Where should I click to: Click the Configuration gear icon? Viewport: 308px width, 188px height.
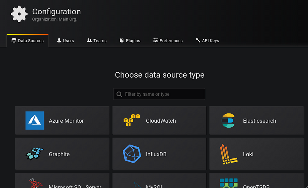click(19, 14)
